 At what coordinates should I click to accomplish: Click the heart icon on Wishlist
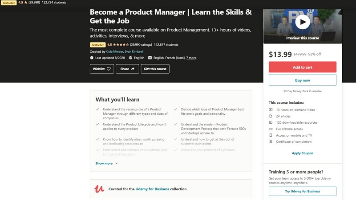(x=109, y=69)
